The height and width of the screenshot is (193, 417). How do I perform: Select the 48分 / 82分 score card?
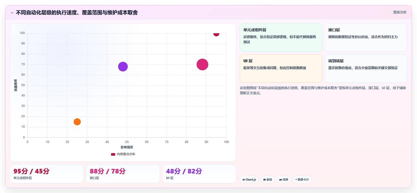199,174
